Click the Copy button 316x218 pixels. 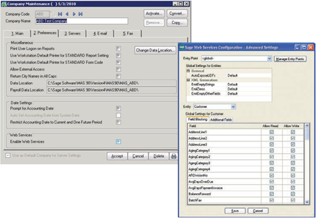[177, 23]
